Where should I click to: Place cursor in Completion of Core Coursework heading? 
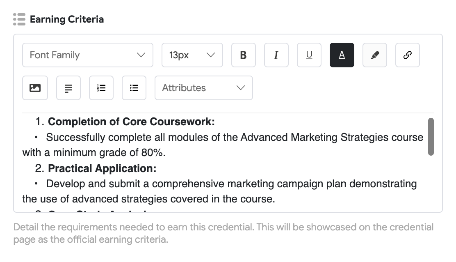131,122
